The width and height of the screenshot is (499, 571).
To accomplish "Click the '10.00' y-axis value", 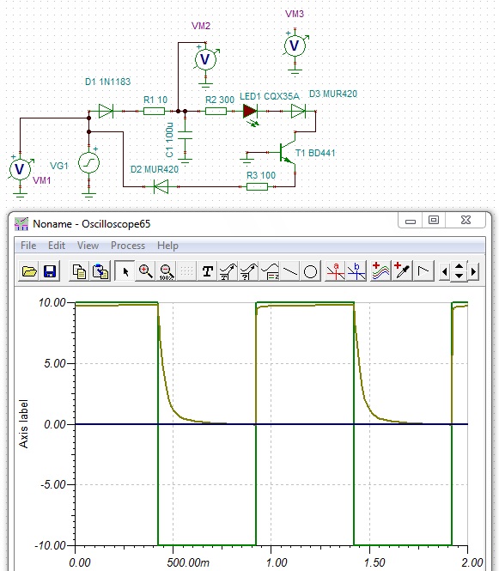I will pyautogui.click(x=52, y=302).
